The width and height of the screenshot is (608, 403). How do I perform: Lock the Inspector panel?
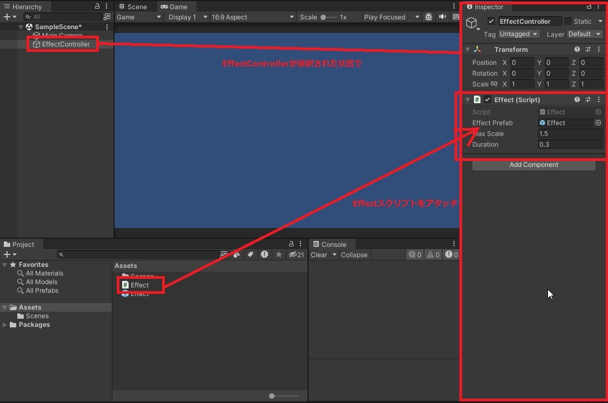click(x=589, y=6)
